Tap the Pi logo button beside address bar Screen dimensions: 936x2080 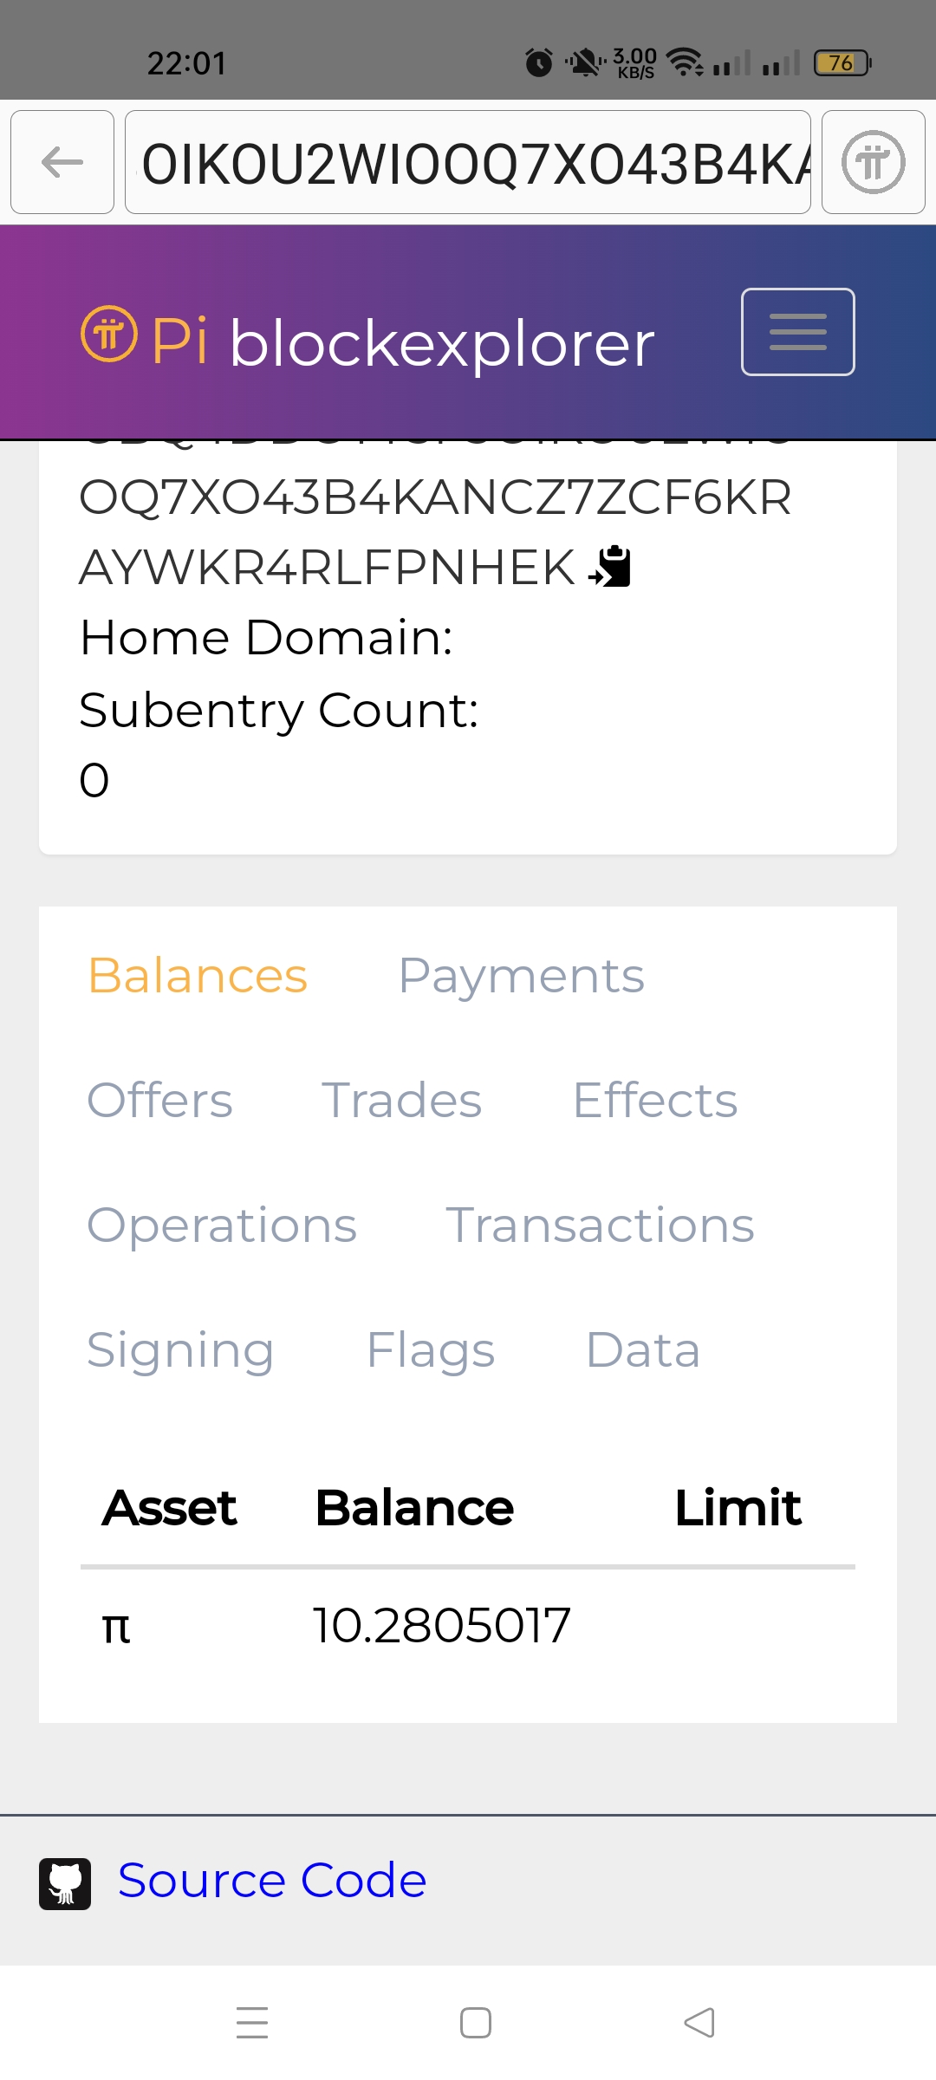873,162
